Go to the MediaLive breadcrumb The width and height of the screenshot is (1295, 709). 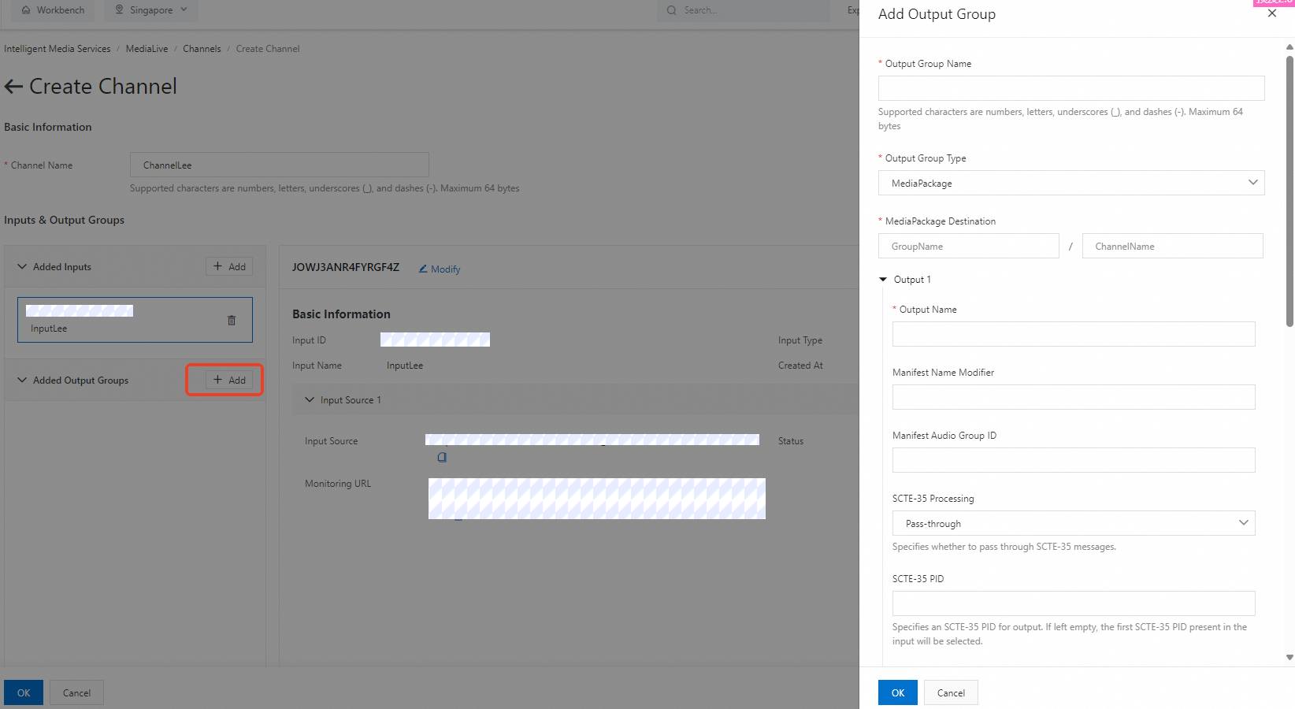[147, 49]
